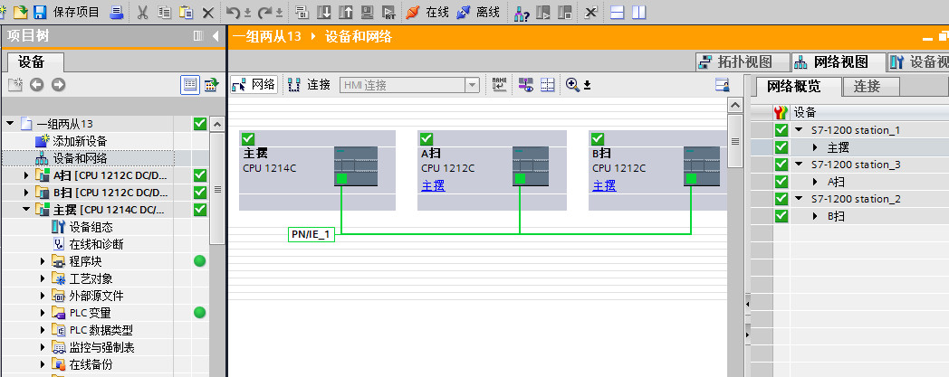Collapse the project tree panel arrow
Viewport: 949px width, 377px height.
click(x=216, y=36)
